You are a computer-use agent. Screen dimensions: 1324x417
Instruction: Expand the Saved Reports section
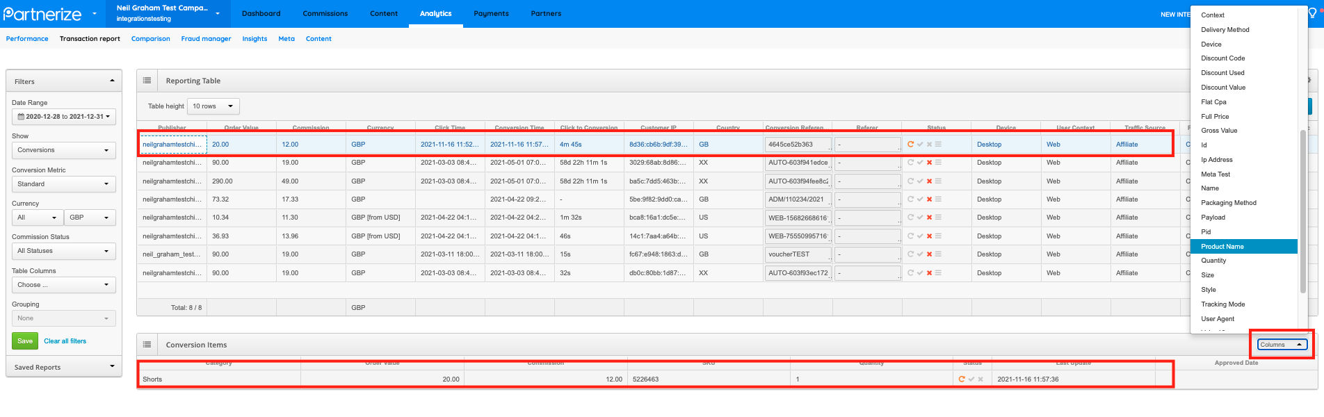coord(112,367)
